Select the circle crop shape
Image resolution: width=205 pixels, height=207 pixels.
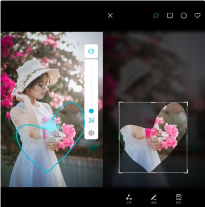184,16
